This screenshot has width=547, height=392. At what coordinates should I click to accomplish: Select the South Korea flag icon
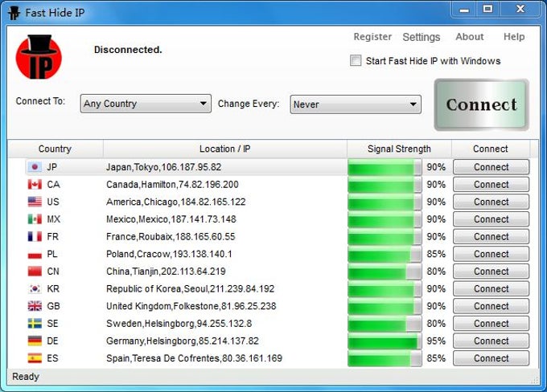(x=35, y=289)
